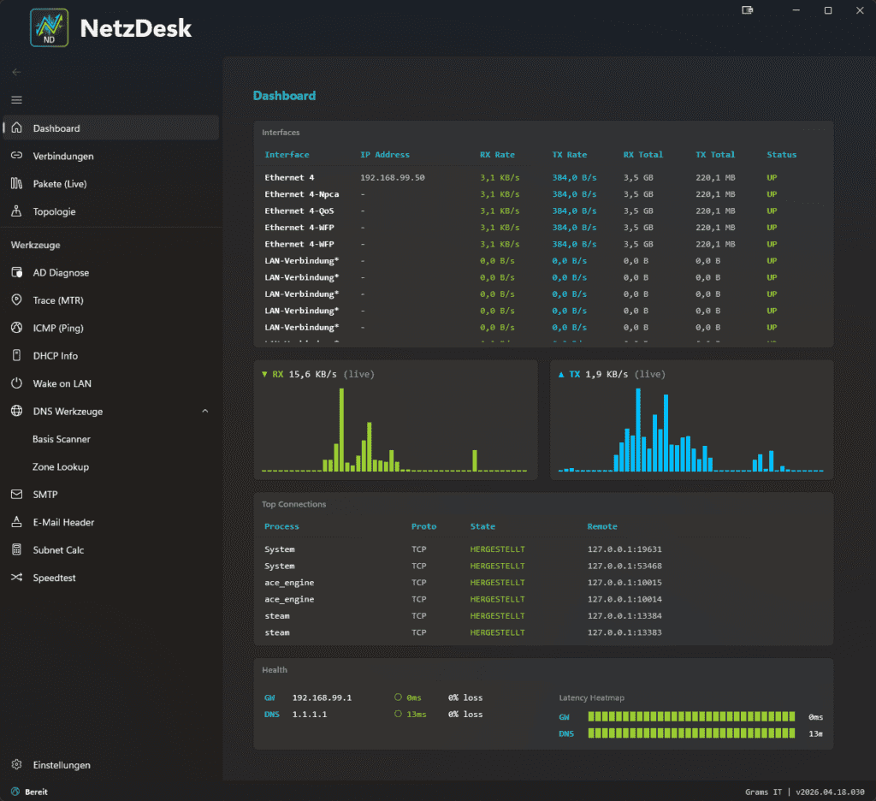Click the back arrow above the menu
Screen dimensions: 876x801
[15, 72]
